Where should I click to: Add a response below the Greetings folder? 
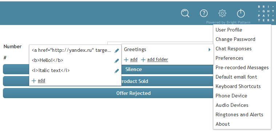click(131, 60)
